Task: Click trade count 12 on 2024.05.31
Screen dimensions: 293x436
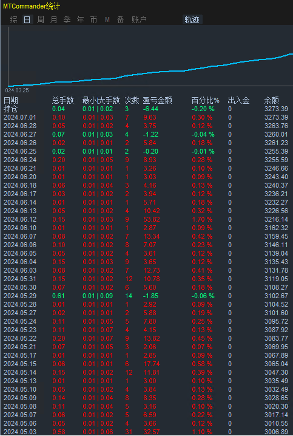Action: pos(129,279)
